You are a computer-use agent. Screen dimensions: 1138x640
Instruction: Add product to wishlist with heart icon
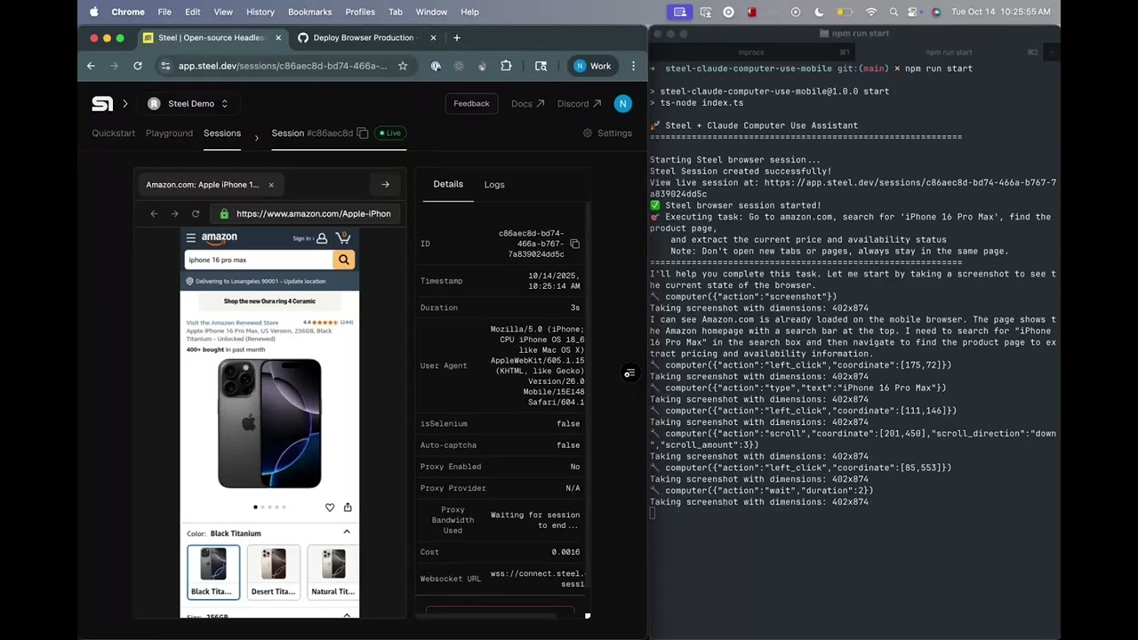pos(330,508)
